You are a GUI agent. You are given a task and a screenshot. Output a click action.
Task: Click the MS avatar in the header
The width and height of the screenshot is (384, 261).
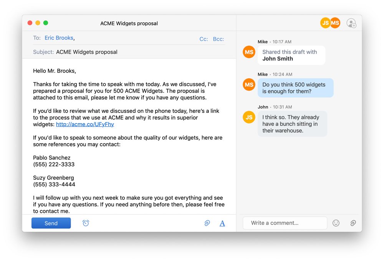[x=335, y=23]
